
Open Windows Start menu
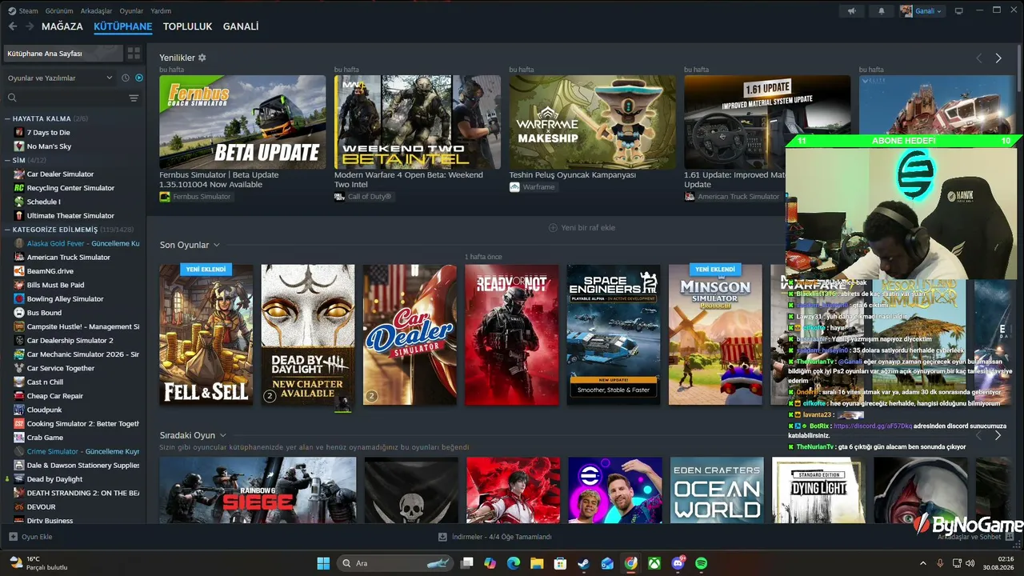[x=323, y=563]
